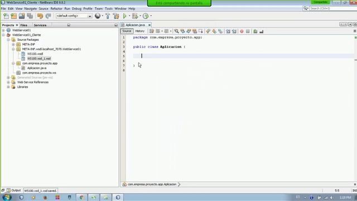
Task: Select Aplicacion.java in the project tree
Action: point(37,68)
